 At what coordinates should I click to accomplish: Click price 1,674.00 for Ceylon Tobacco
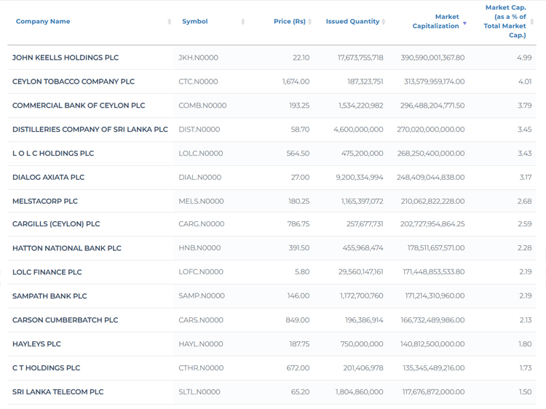tap(296, 82)
